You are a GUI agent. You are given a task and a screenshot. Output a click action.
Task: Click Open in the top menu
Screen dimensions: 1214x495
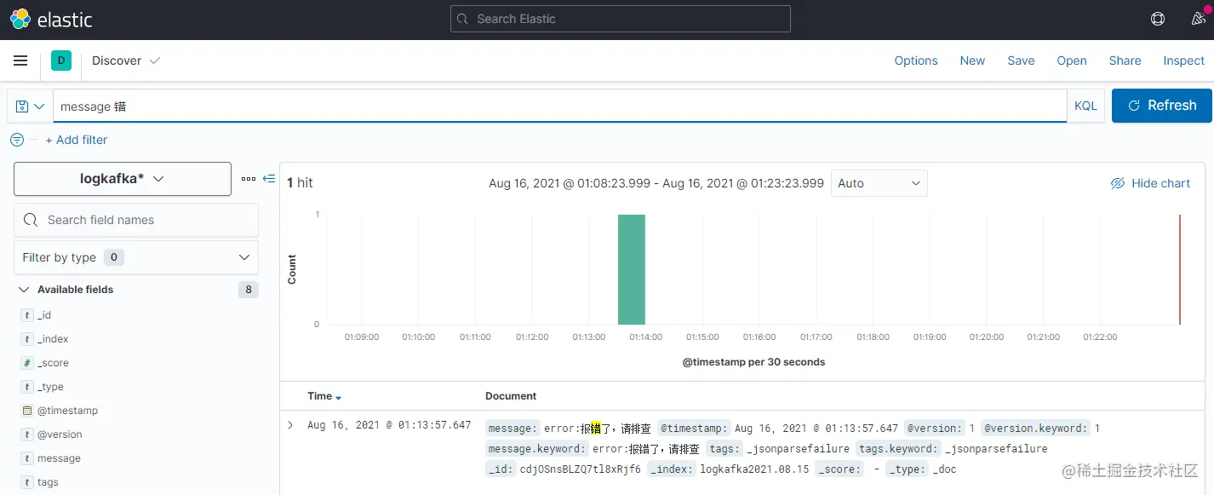point(1072,60)
